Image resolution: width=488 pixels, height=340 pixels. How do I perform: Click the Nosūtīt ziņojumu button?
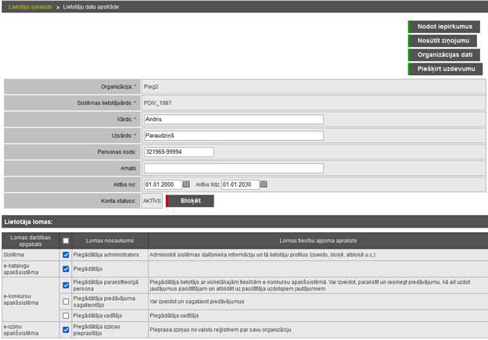pyautogui.click(x=442, y=41)
